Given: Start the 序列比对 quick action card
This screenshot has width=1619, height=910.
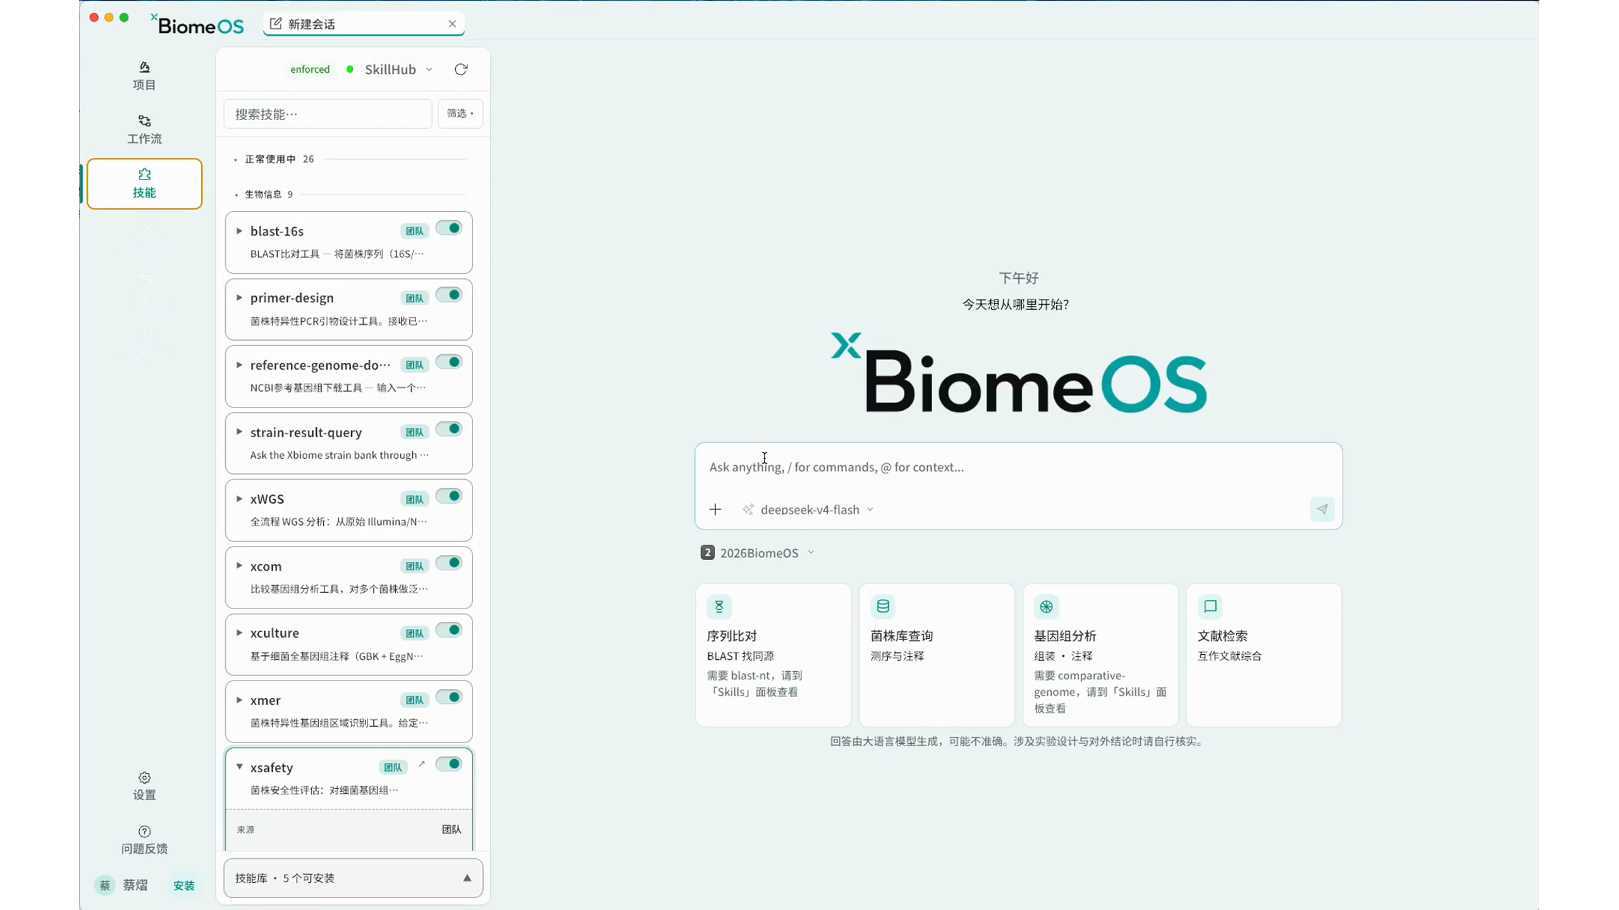Looking at the screenshot, I should pyautogui.click(x=773, y=655).
